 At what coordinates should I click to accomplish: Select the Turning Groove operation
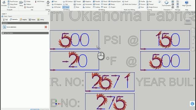(x=142, y=4)
